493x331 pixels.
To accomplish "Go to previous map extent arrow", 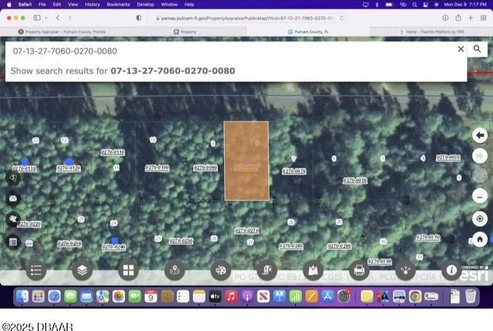I will (479, 135).
